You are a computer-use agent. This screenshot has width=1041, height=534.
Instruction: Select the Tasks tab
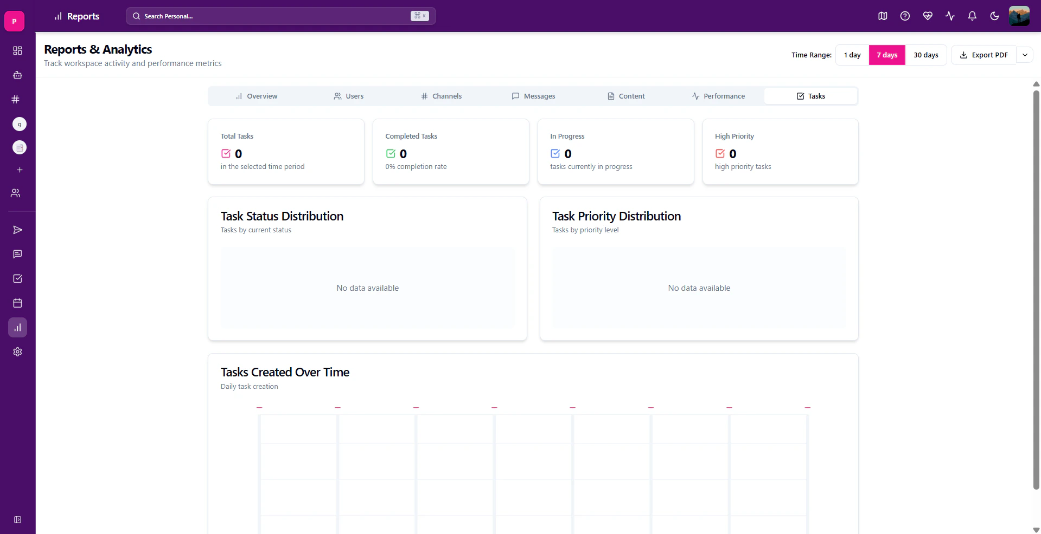pos(811,96)
